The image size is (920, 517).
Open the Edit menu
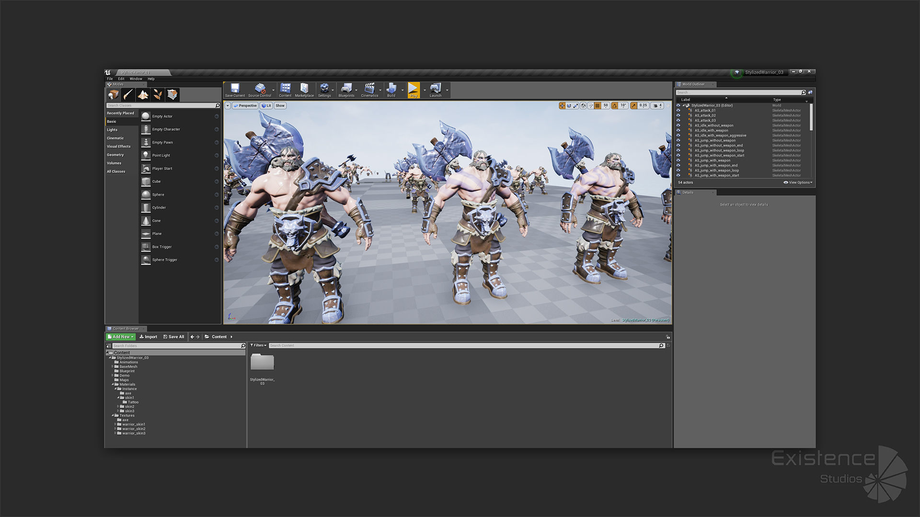(x=121, y=79)
